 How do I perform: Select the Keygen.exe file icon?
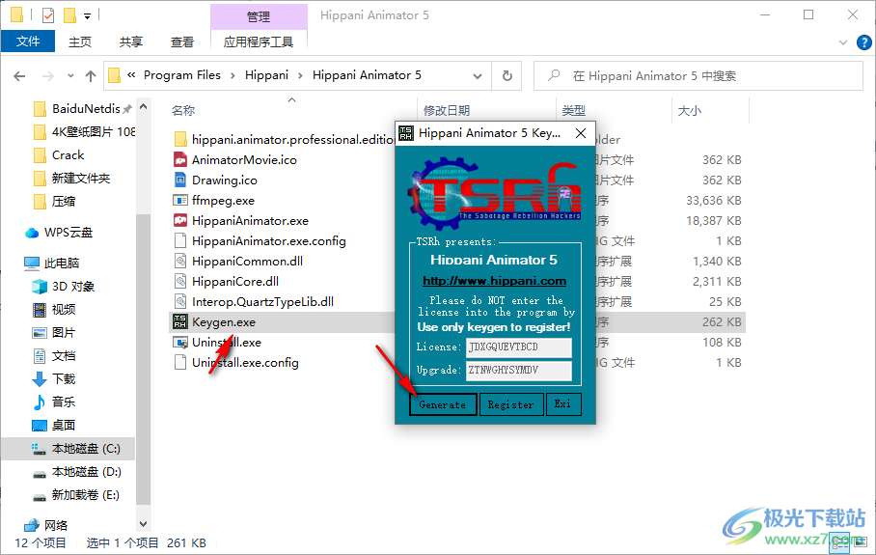180,322
